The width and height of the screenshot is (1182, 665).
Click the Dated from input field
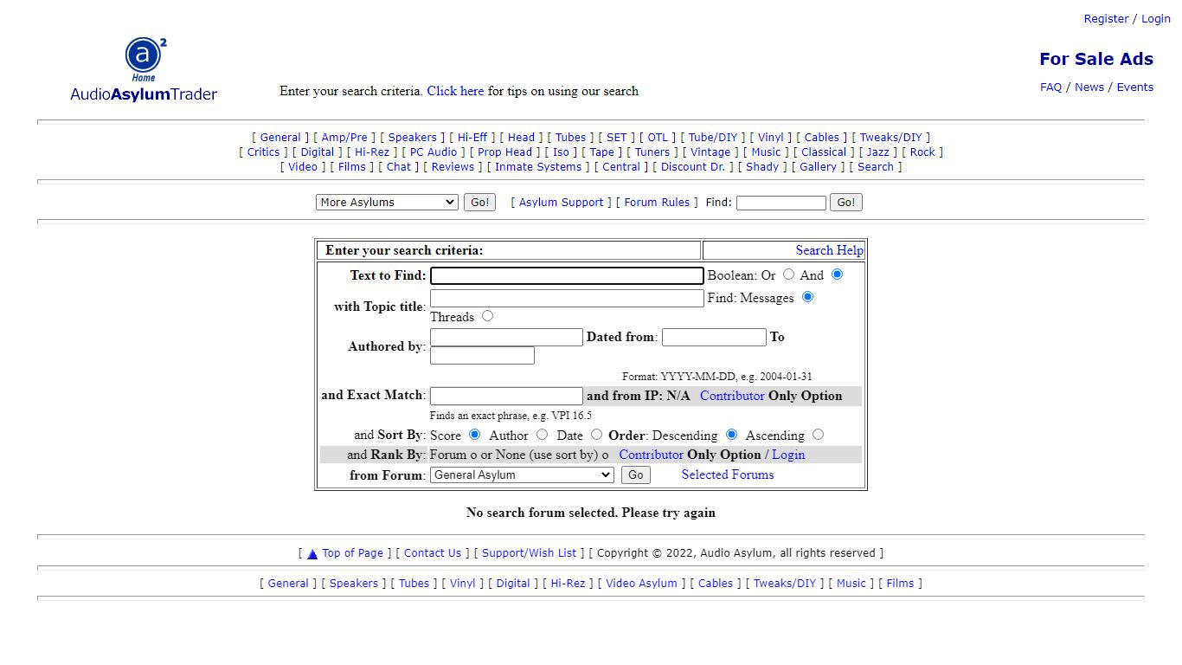[714, 337]
